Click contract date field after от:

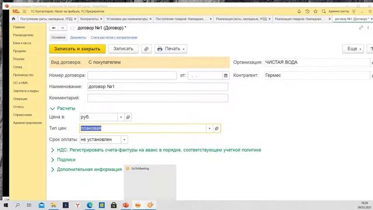(205, 76)
